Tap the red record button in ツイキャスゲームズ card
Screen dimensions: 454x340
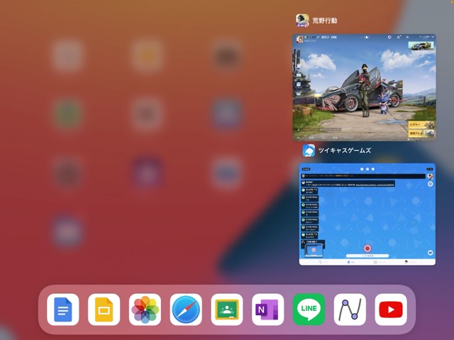(x=367, y=249)
